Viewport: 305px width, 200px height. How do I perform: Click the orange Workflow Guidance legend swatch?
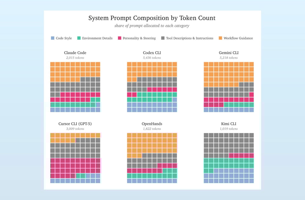(220, 38)
